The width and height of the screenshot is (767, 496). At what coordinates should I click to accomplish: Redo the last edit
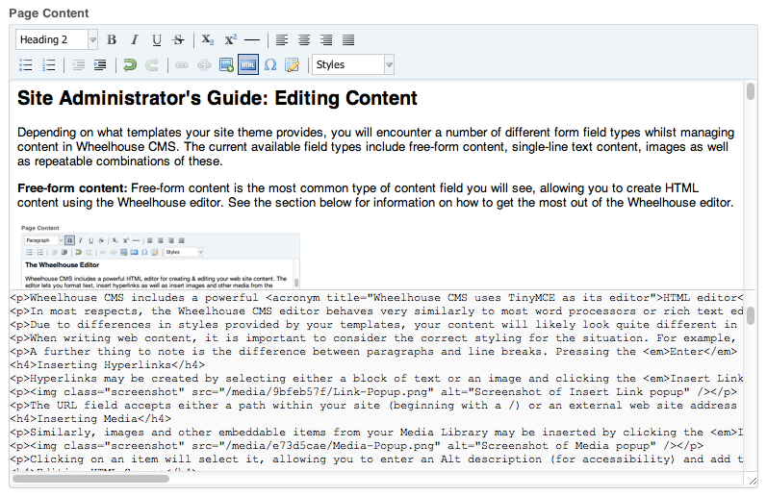tap(152, 64)
